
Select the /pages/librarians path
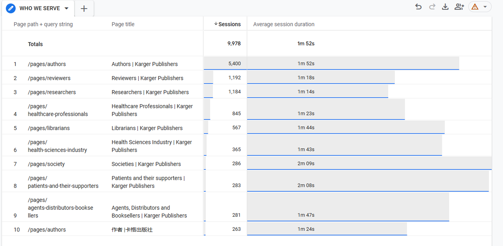pyautogui.click(x=49, y=128)
